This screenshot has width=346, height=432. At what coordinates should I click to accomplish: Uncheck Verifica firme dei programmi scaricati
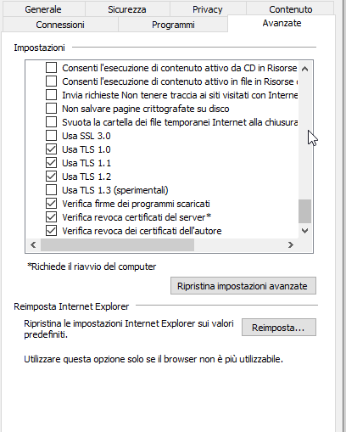click(51, 204)
